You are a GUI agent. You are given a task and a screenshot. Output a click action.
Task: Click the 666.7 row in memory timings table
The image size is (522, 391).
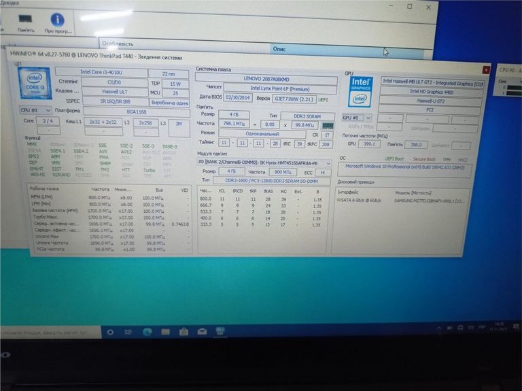click(261, 205)
